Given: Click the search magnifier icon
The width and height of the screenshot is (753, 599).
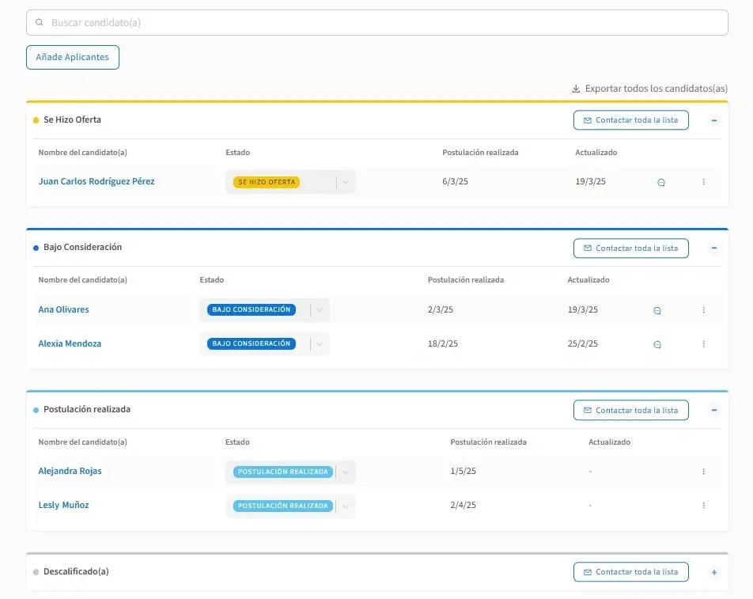Looking at the screenshot, I should 40,23.
